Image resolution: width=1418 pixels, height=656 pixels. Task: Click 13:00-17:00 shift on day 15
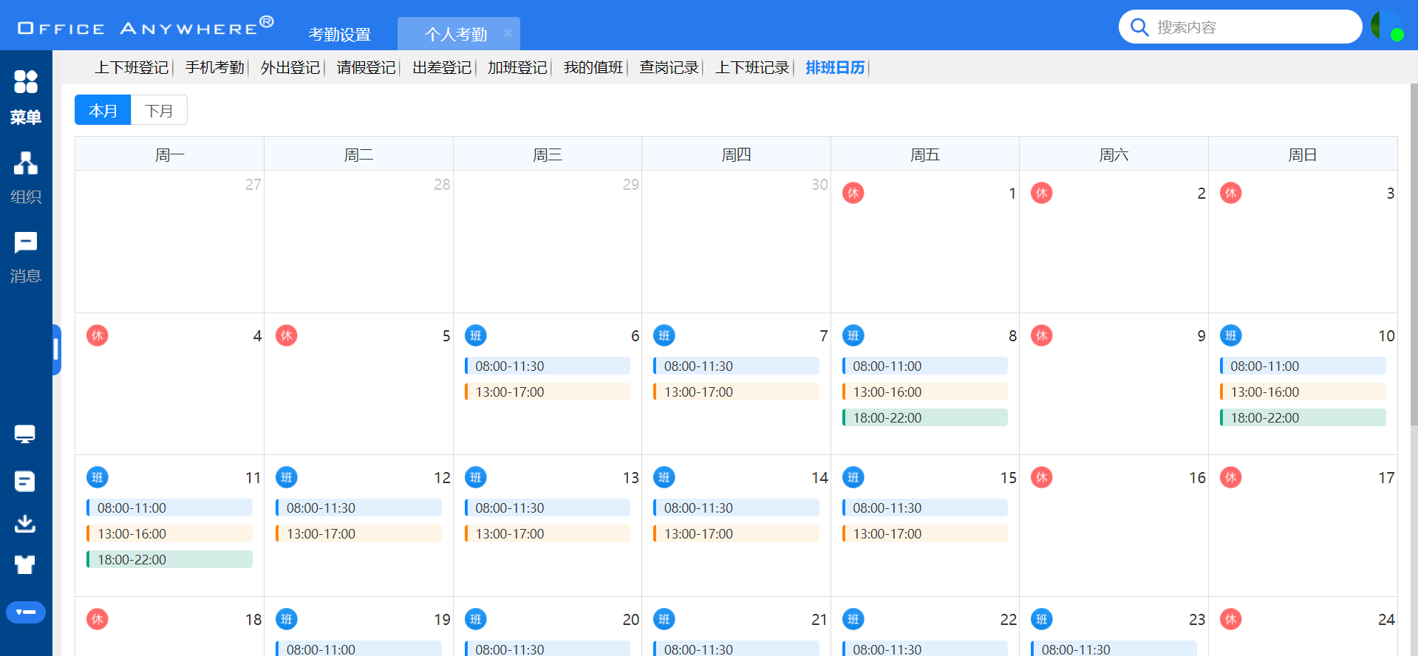(925, 534)
